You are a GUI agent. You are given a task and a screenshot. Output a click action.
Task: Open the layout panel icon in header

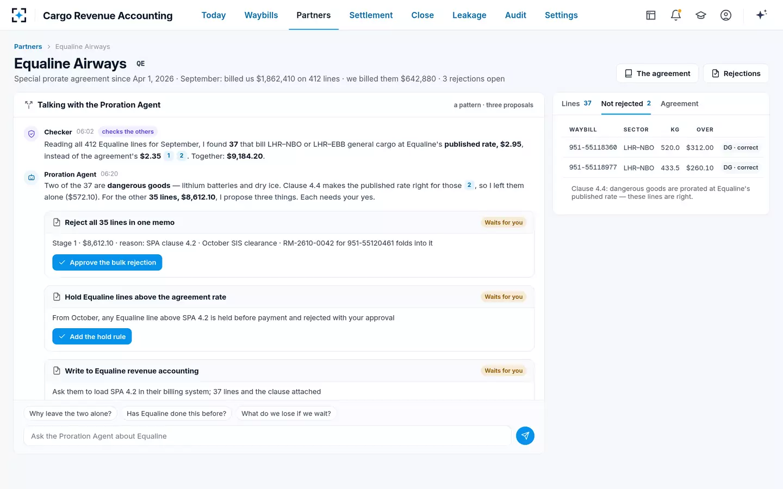[651, 15]
